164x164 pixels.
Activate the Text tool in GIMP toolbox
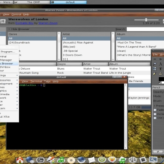(160, 69)
